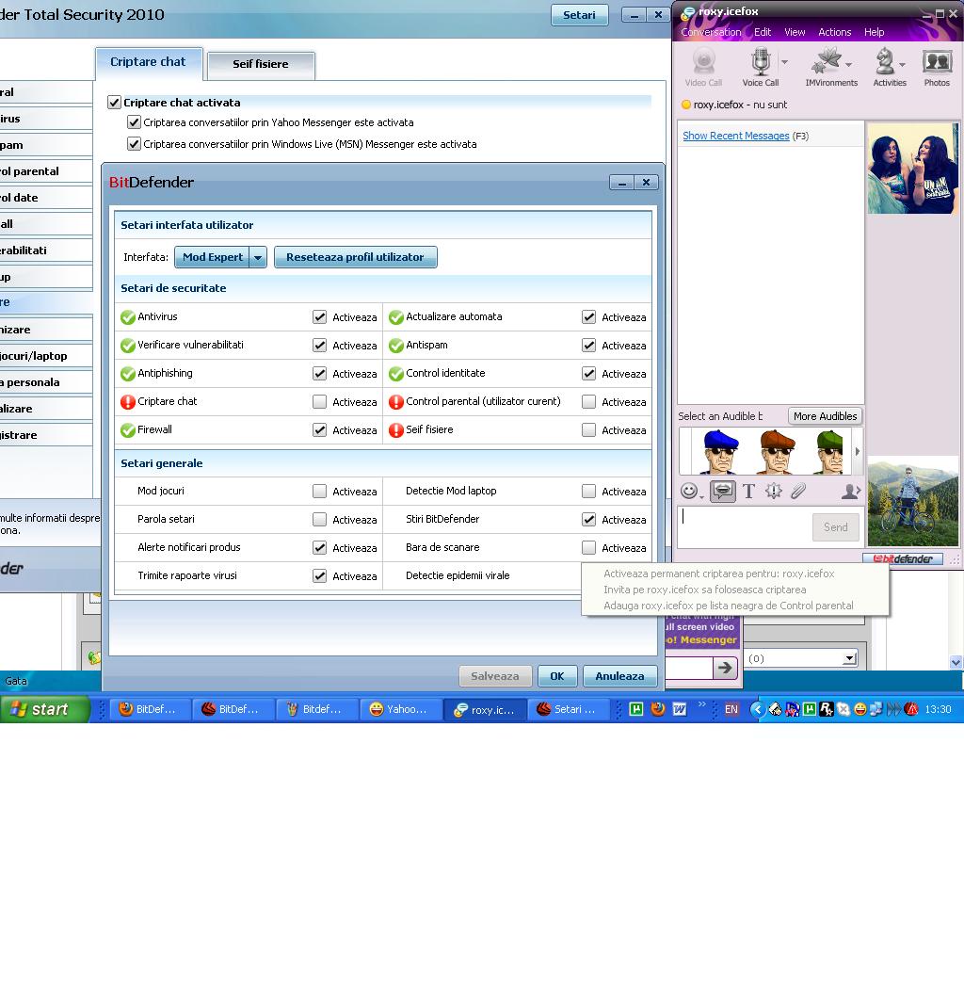The height and width of the screenshot is (1002, 964).
Task: Click Anuleaza button
Action: coord(619,676)
